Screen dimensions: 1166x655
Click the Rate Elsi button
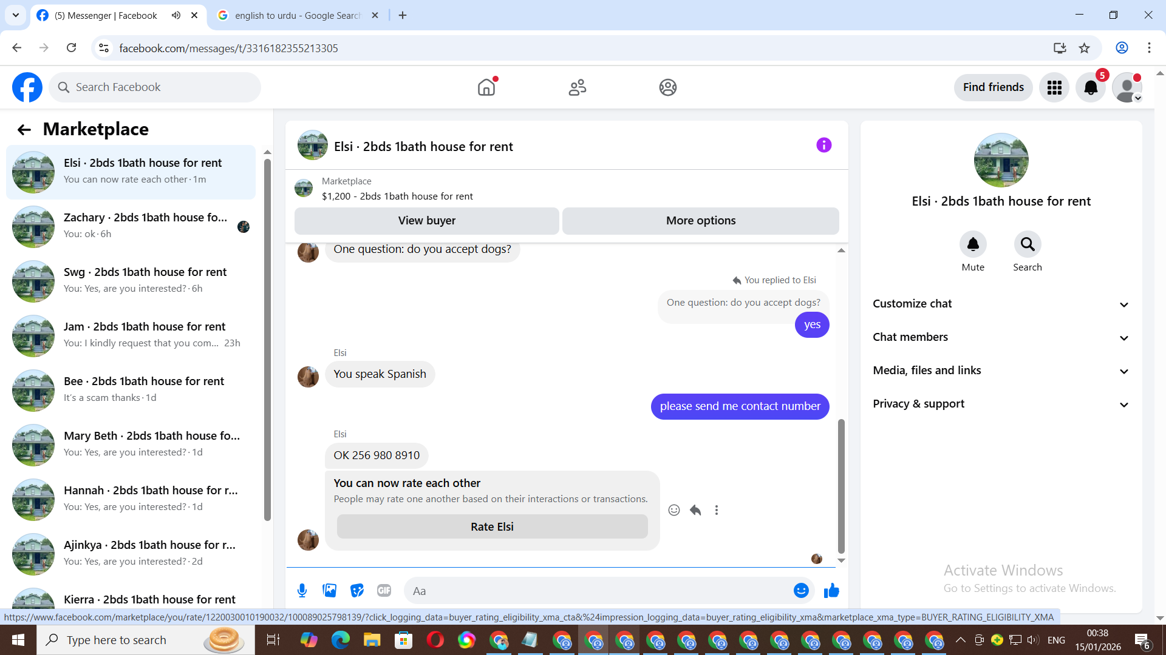(492, 526)
